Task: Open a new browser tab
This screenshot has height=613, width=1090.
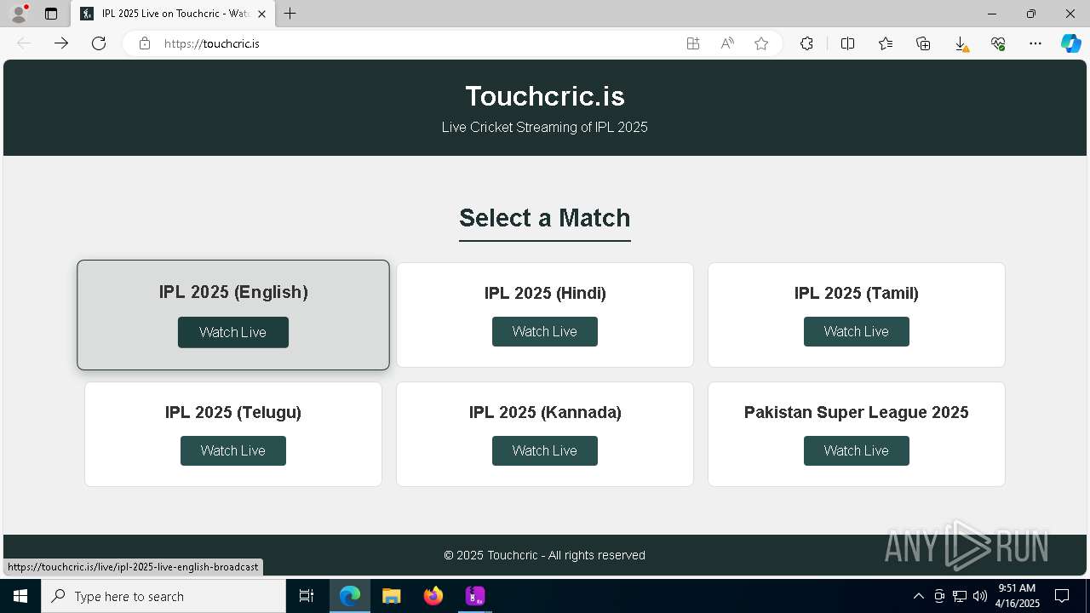Action: (290, 14)
